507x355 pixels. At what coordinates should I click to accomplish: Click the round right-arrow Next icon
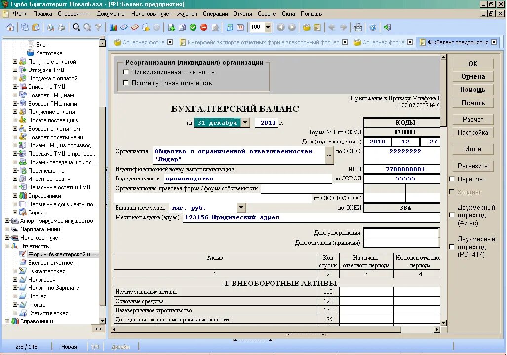pos(292,27)
